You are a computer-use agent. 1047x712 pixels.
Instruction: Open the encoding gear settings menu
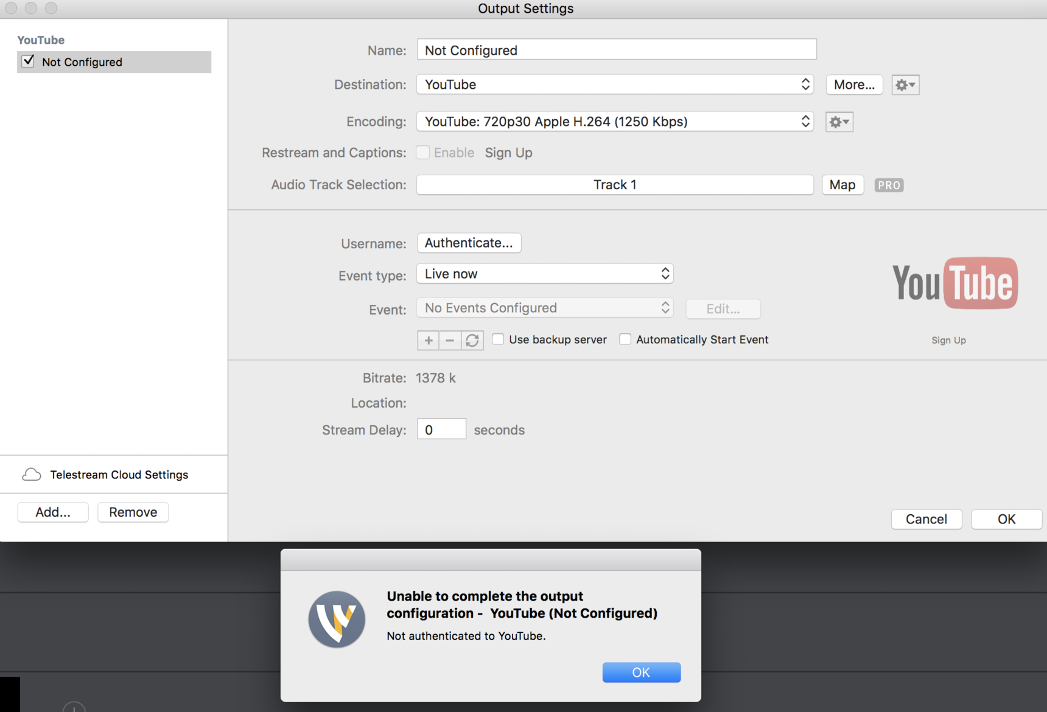pyautogui.click(x=839, y=122)
